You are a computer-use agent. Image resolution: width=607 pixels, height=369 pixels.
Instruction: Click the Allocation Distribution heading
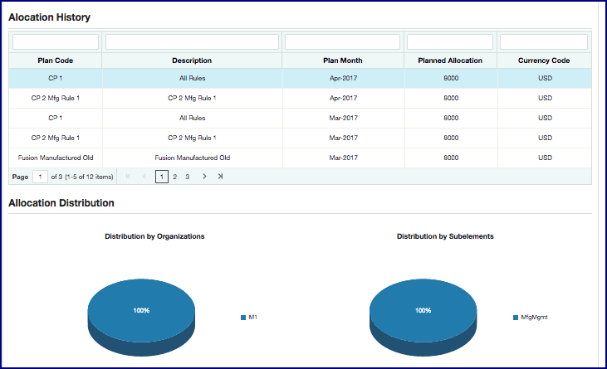(61, 203)
